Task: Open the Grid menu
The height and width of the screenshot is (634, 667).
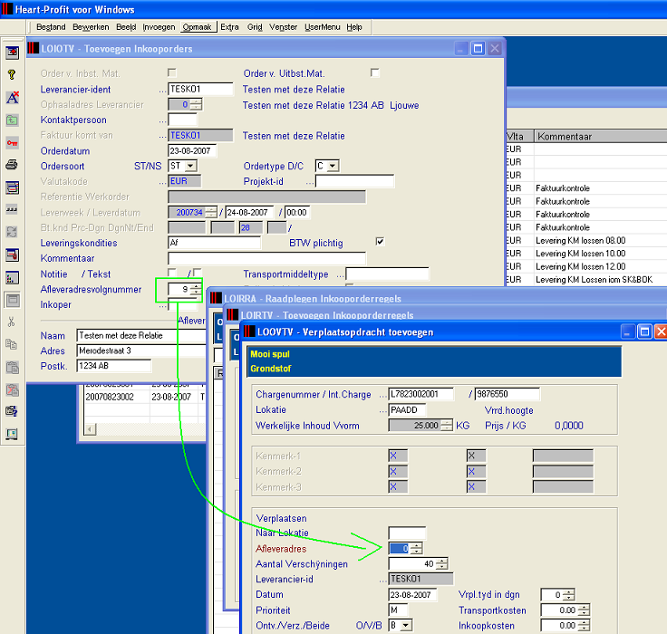Action: pos(255,27)
